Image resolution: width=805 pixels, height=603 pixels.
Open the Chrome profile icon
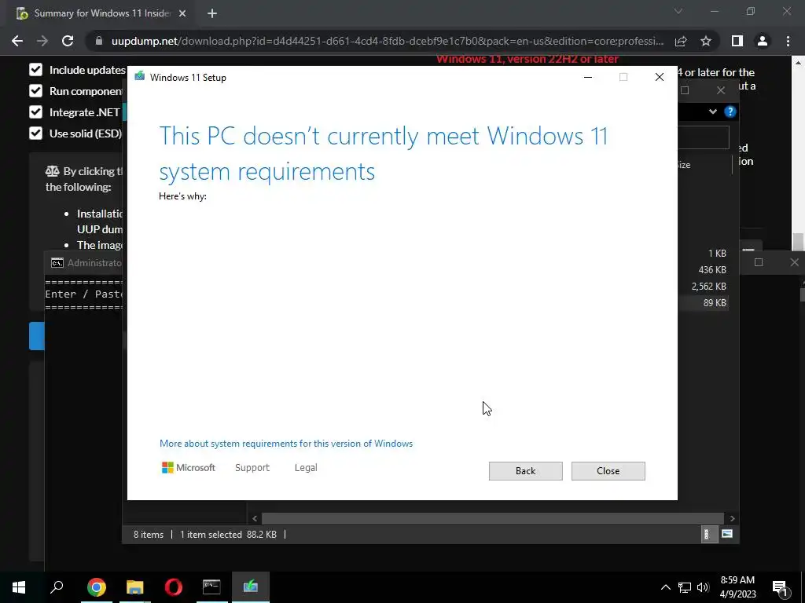(763, 41)
